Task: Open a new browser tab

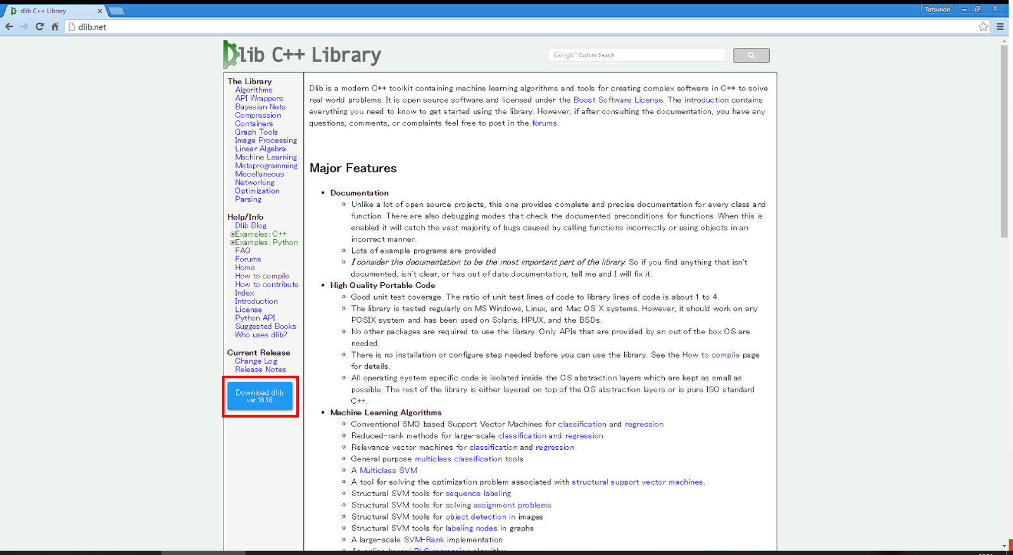Action: point(116,11)
